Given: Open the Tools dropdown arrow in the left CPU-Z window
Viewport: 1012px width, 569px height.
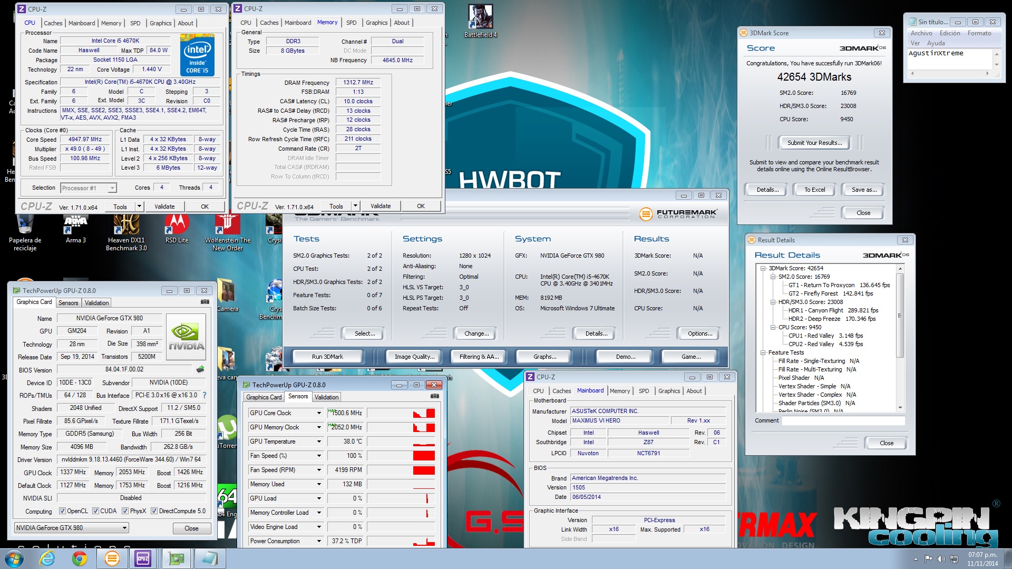Looking at the screenshot, I should 139,207.
